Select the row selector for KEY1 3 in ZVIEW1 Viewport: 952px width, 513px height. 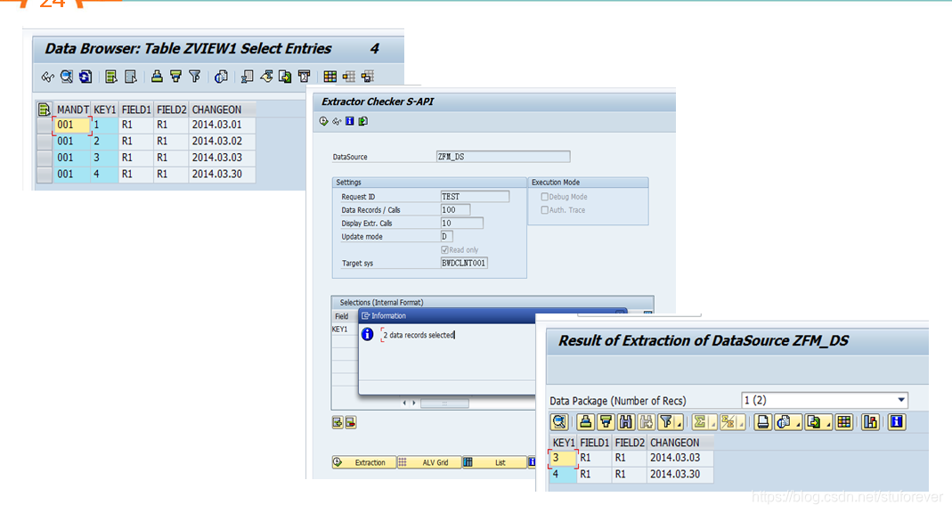point(45,158)
